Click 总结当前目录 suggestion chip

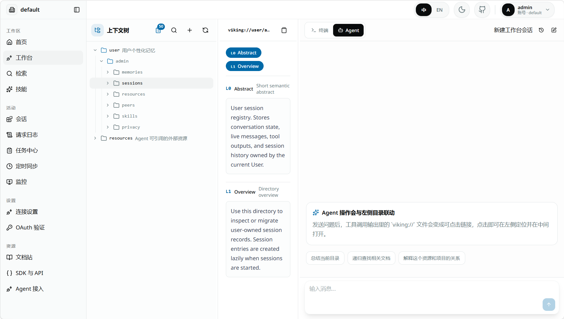point(325,258)
